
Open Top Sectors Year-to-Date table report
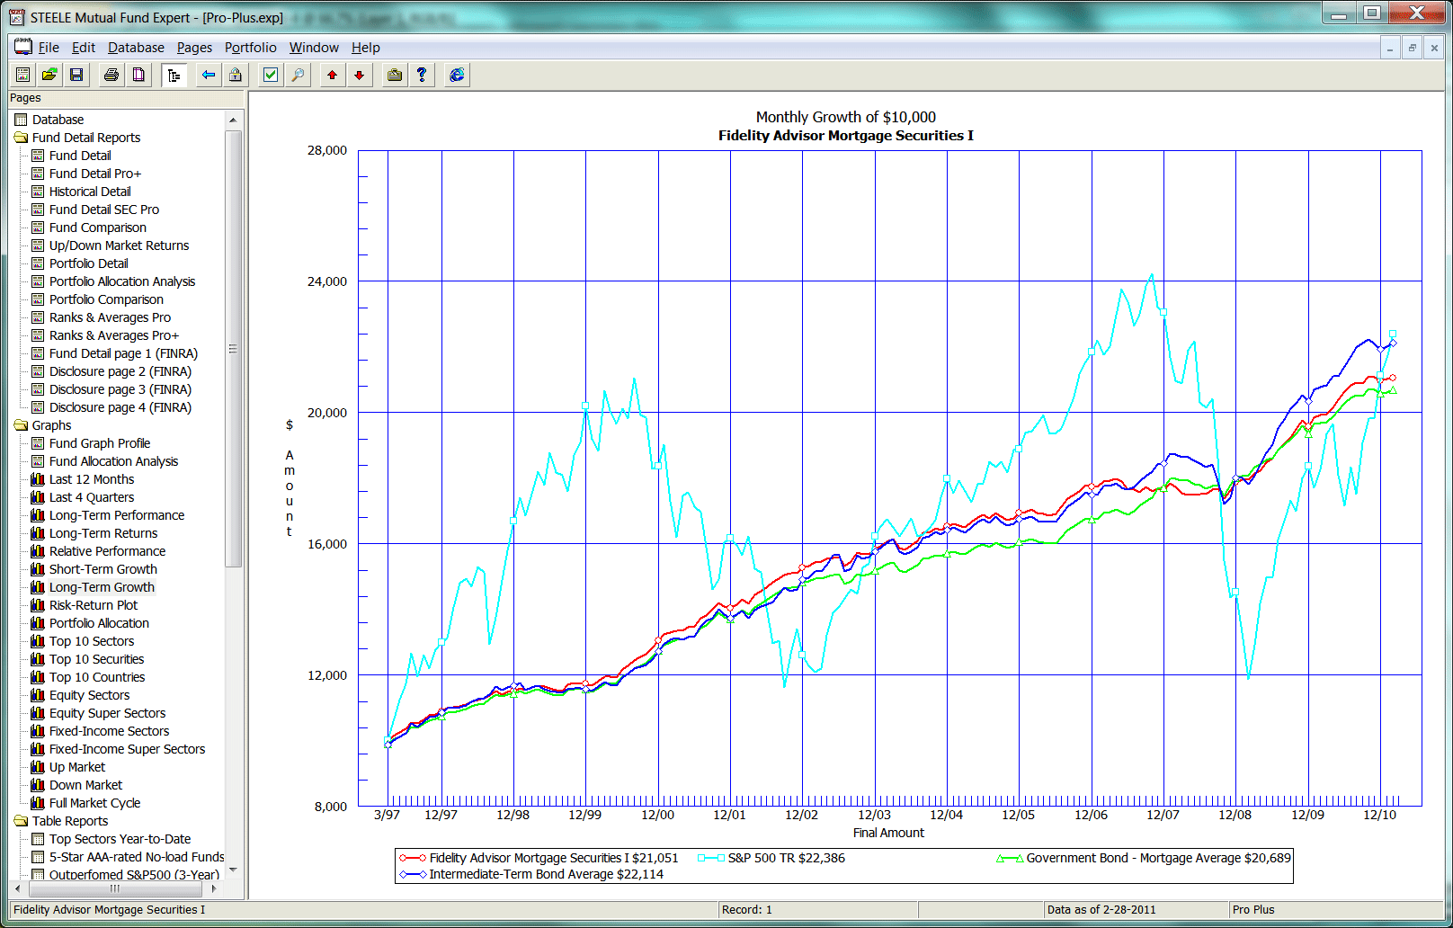[120, 839]
